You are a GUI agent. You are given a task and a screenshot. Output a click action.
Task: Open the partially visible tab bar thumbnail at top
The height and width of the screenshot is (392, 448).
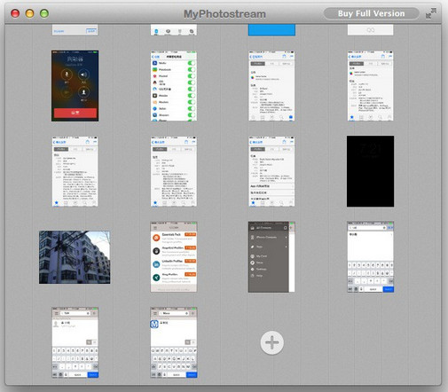click(x=174, y=30)
